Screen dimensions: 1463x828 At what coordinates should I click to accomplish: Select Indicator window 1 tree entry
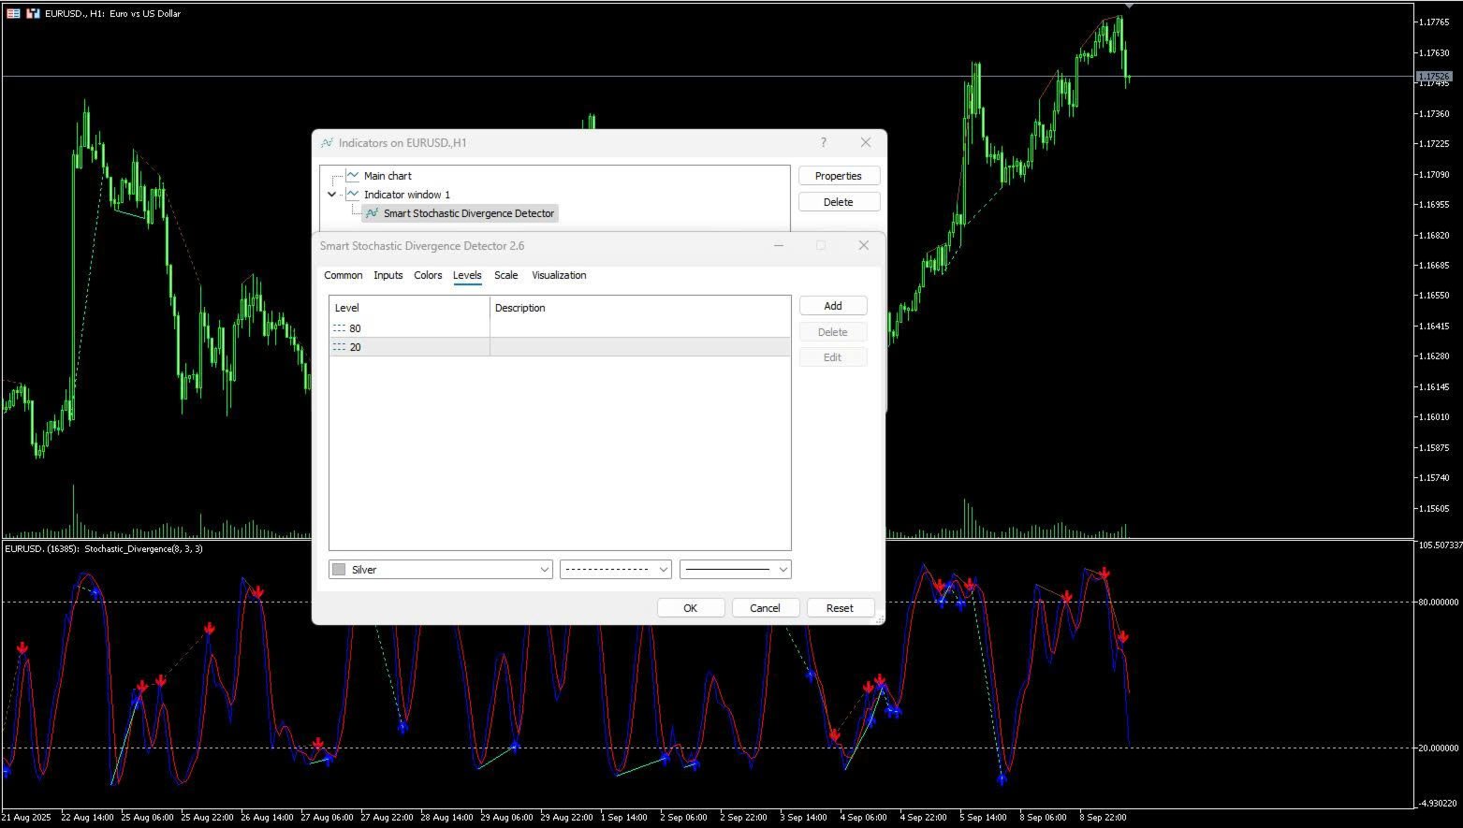pos(406,195)
